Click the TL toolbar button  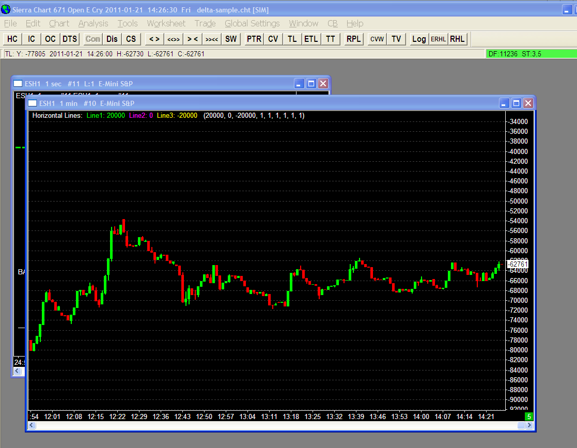tap(292, 39)
